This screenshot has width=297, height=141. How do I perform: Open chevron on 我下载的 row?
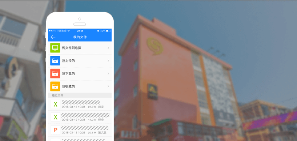click(108, 73)
